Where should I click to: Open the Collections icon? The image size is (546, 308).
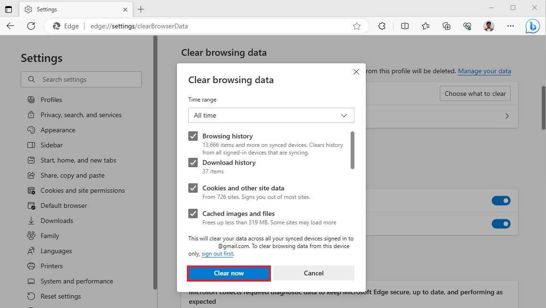(x=446, y=26)
